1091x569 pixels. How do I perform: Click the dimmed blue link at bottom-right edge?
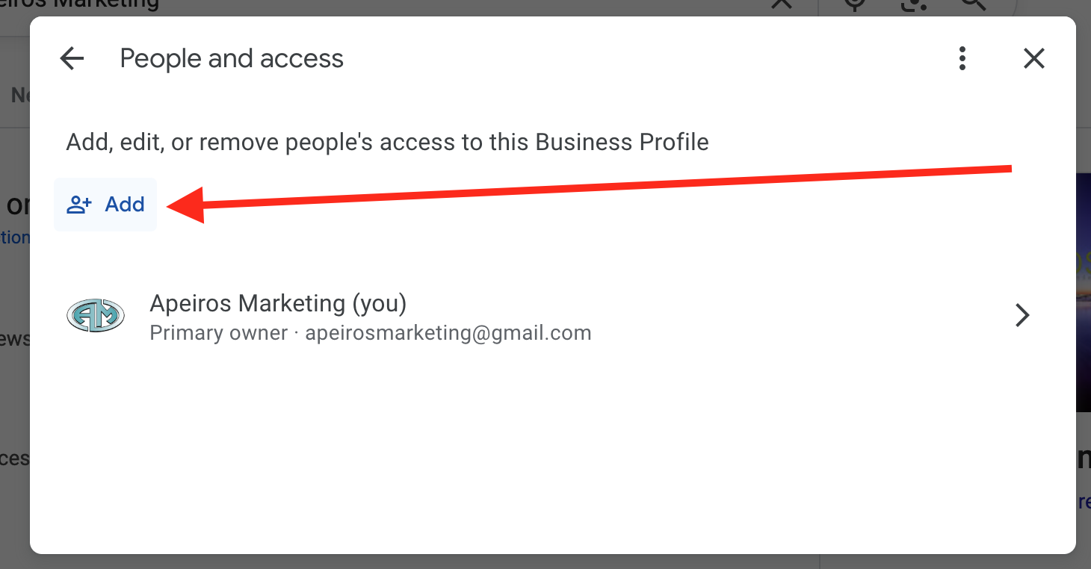click(1084, 502)
